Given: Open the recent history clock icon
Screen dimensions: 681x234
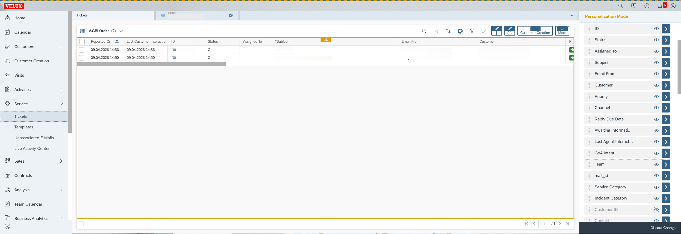Looking at the screenshot, I should [647, 6].
